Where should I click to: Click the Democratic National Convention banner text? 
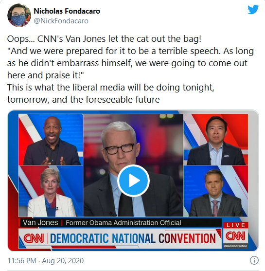[133, 238]
